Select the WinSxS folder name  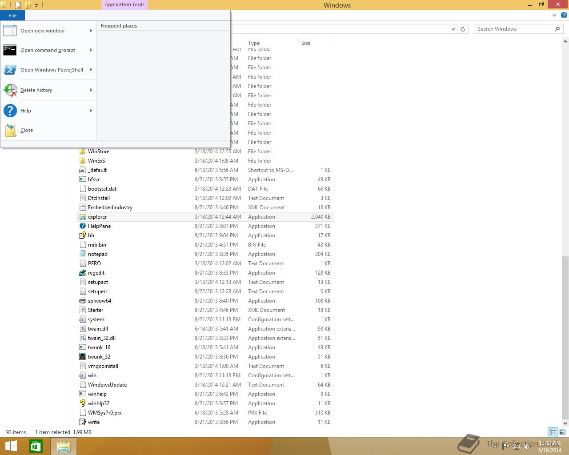tap(96, 161)
